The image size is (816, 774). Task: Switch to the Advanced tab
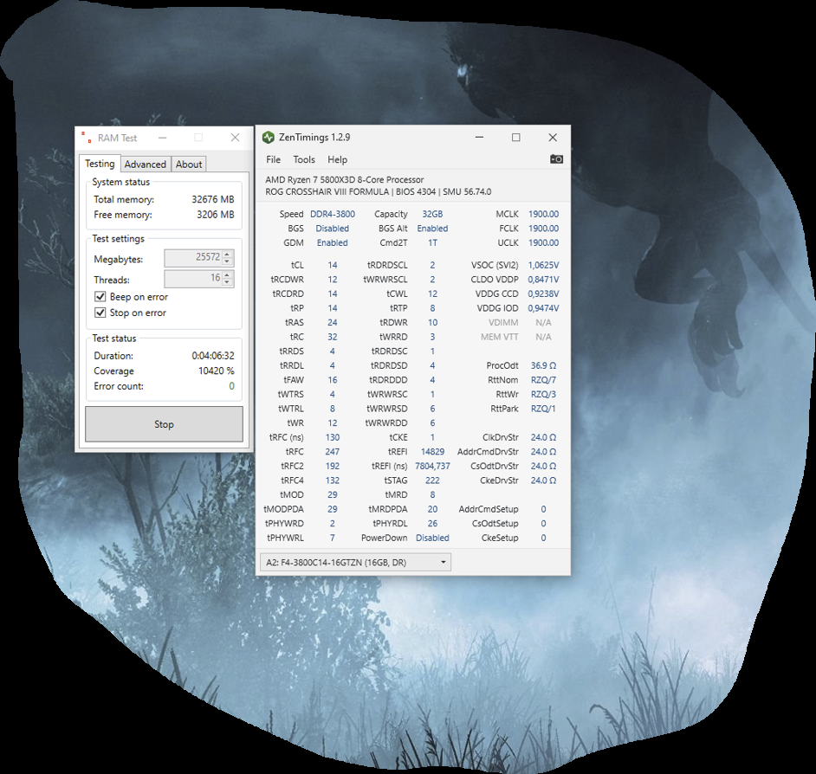click(x=146, y=164)
